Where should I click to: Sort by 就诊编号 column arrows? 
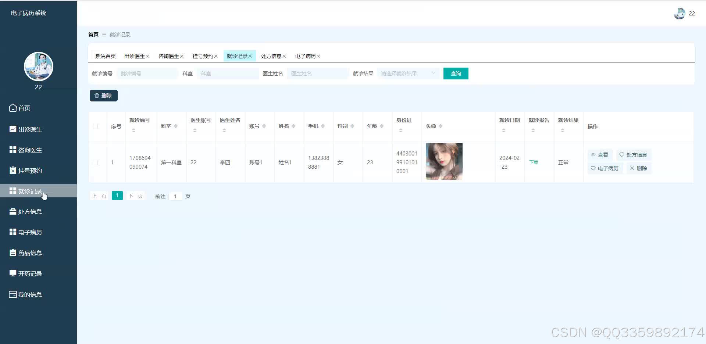134,130
